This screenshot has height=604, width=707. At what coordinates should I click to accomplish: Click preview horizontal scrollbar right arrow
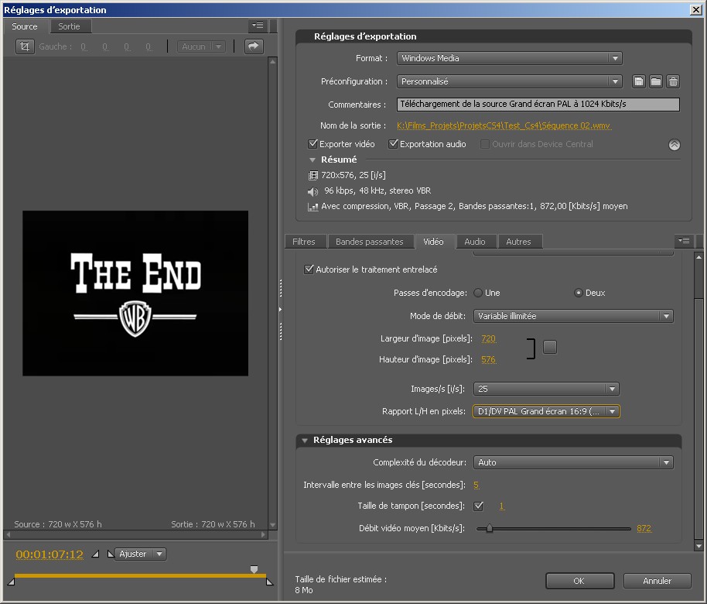[x=264, y=534]
